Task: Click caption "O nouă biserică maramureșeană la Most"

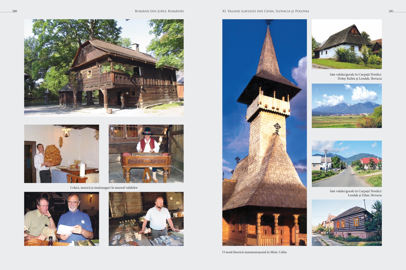Action: (254, 252)
